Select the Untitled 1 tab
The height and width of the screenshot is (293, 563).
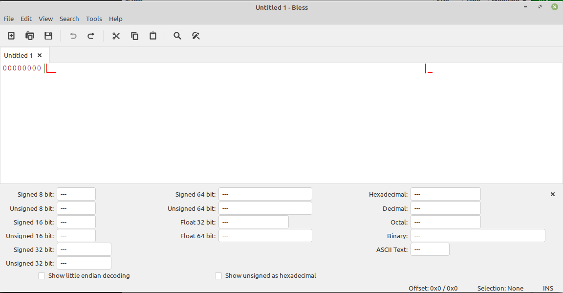(19, 55)
